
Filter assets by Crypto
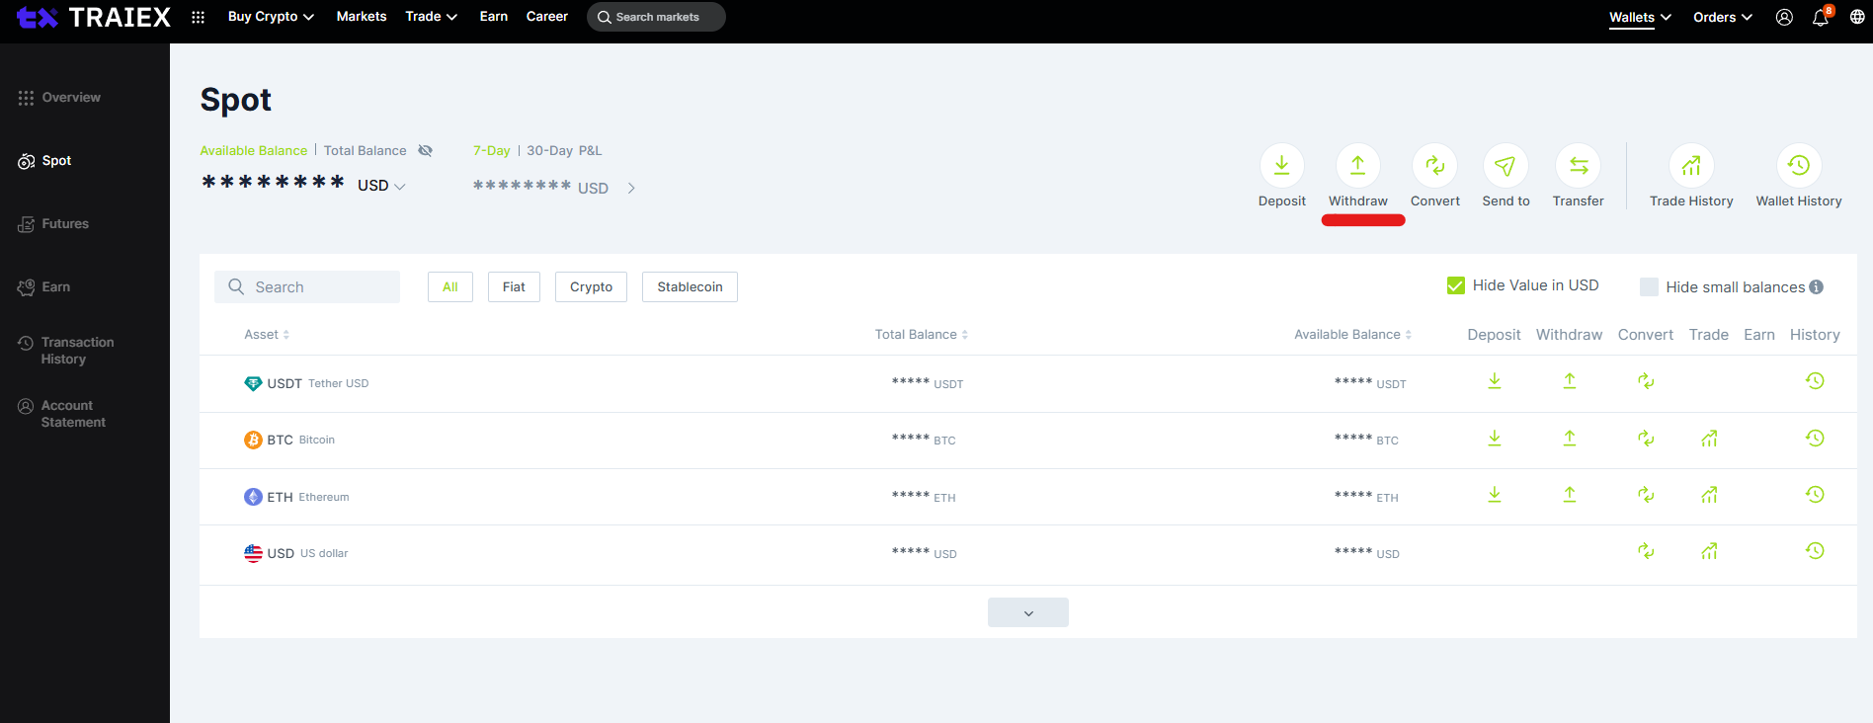pos(591,286)
